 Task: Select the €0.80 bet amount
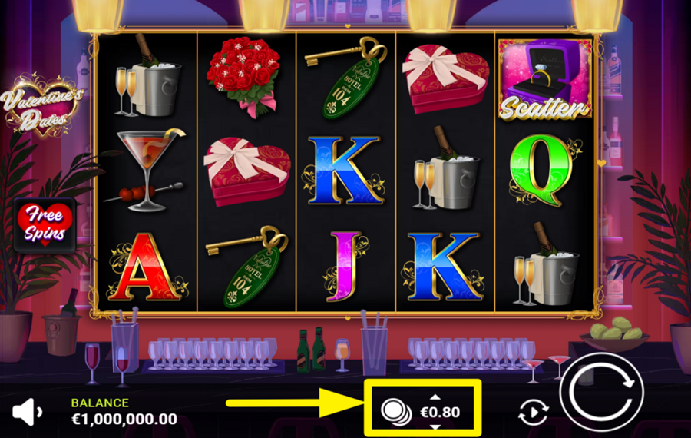click(440, 413)
